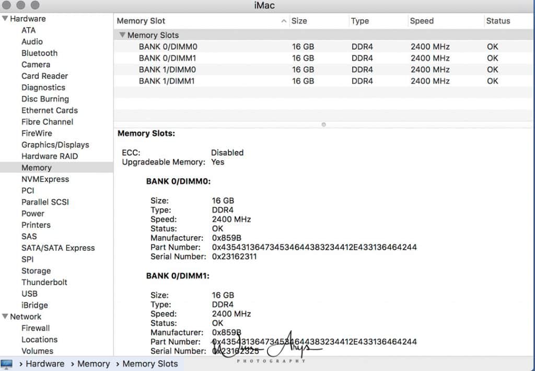The image size is (535, 371).
Task: Click Memory in the path bar
Action: 94,364
